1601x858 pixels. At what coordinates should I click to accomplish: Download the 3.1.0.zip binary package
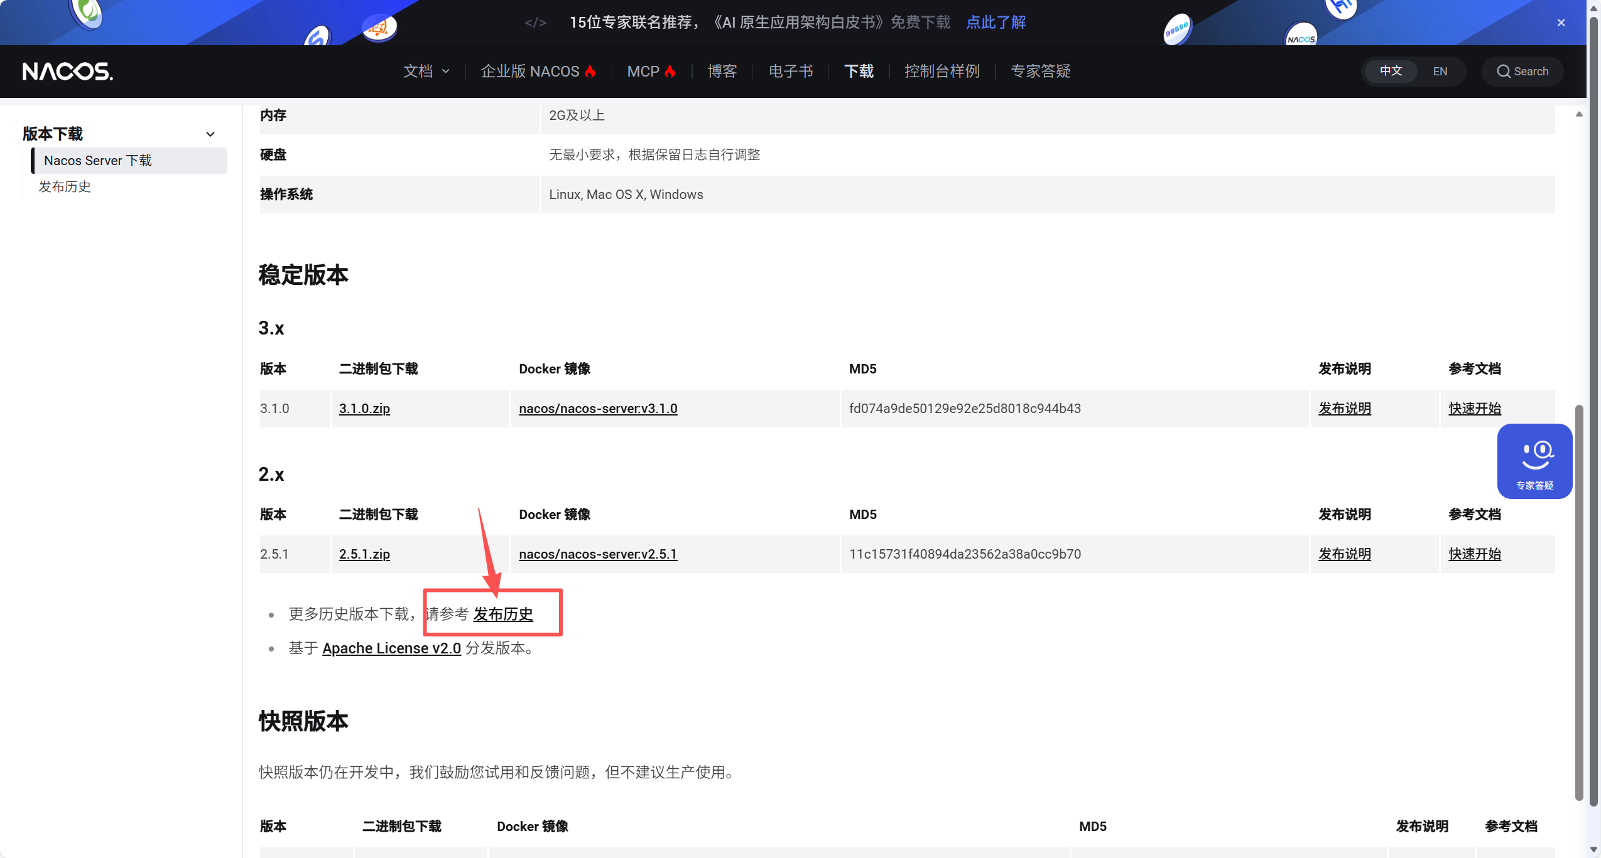[364, 408]
